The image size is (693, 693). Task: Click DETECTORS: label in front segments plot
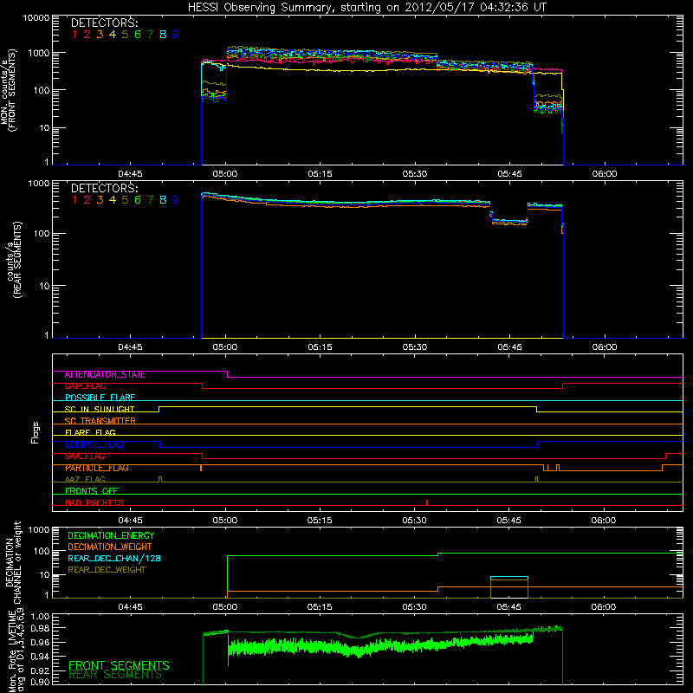pyautogui.click(x=104, y=23)
